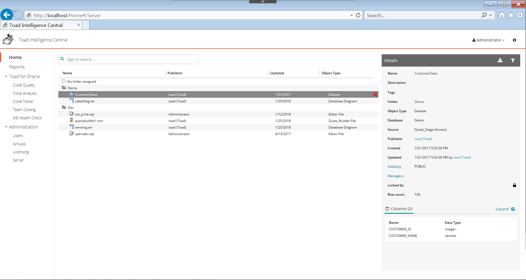The height and width of the screenshot is (280, 526).
Task: Open the Administrator user dropdown
Action: (488, 40)
